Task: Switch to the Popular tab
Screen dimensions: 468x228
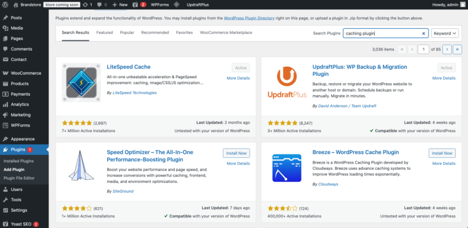Action: tap(127, 33)
